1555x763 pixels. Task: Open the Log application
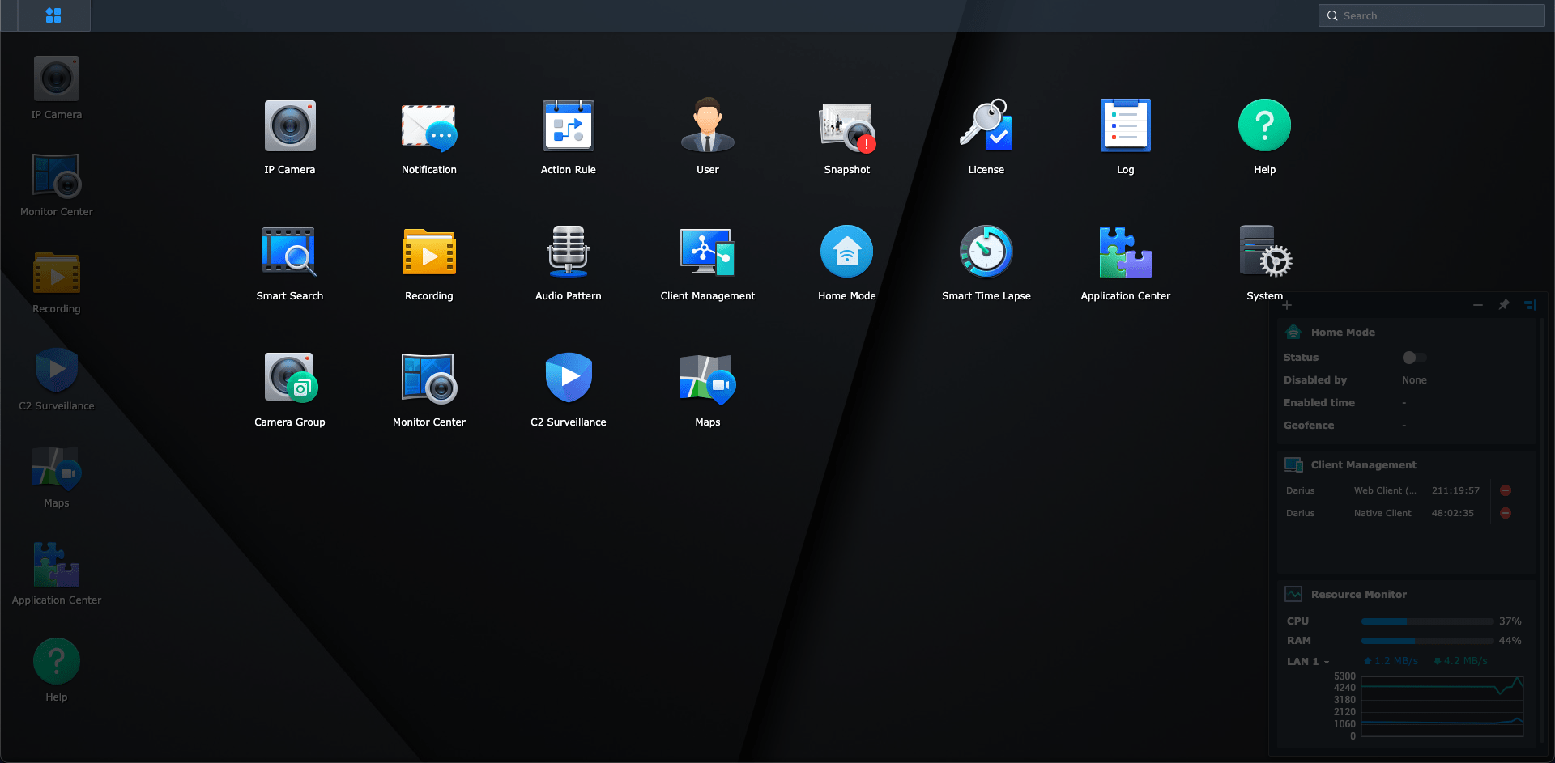[1125, 126]
